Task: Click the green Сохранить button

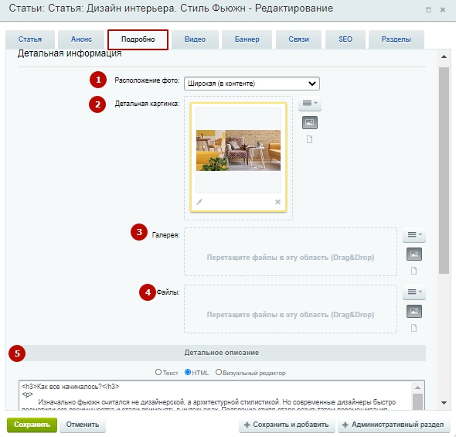Action: [x=32, y=425]
